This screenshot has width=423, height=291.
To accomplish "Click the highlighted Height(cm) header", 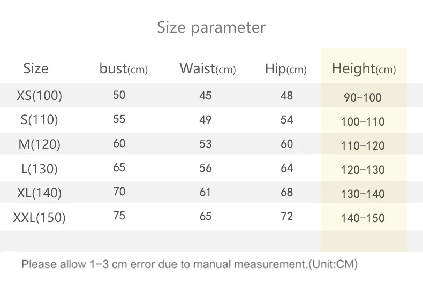I will tap(364, 68).
